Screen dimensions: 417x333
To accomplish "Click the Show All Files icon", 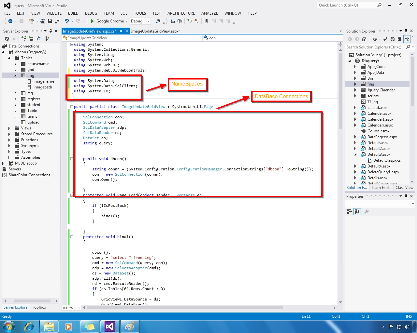I will tap(407, 39).
